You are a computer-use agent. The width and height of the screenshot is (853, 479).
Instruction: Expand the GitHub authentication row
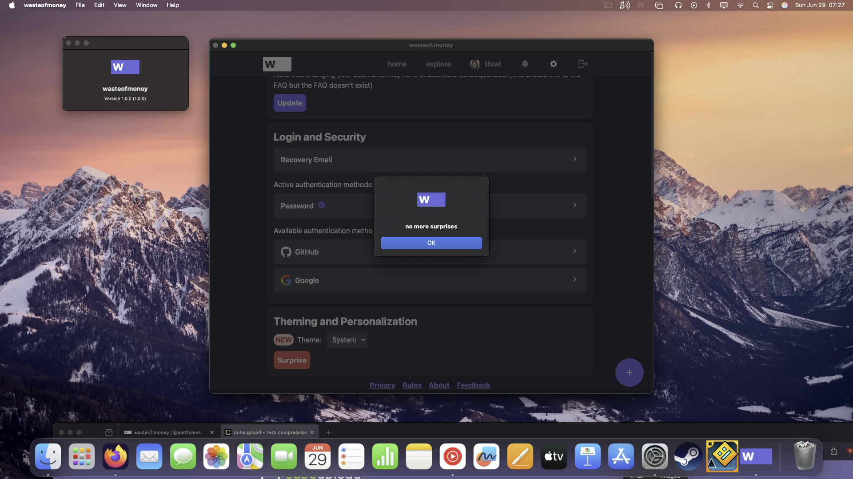coord(533,252)
